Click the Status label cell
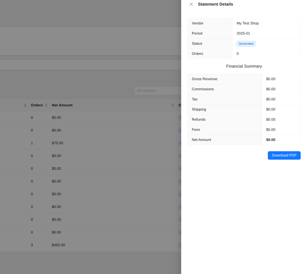 click(x=210, y=44)
